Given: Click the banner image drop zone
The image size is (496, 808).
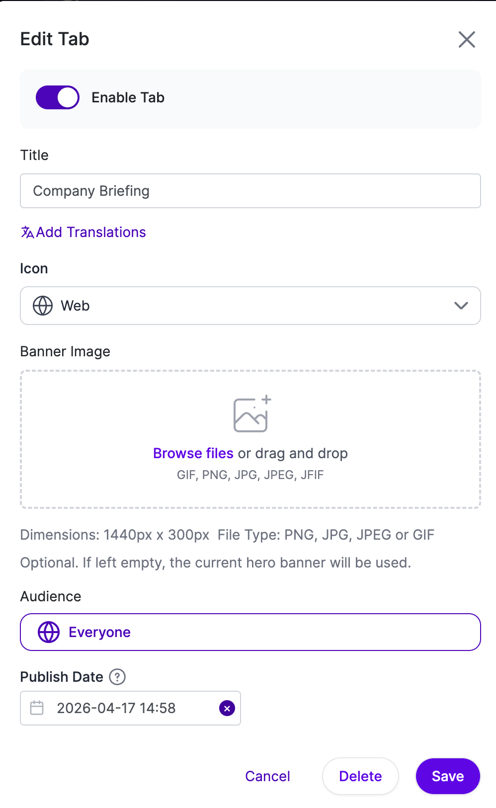Looking at the screenshot, I should click(x=250, y=439).
